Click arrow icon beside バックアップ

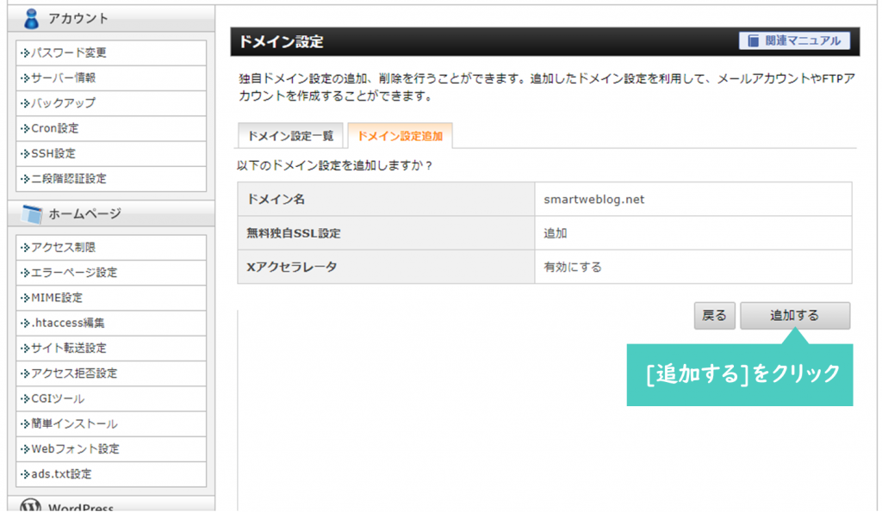point(25,103)
